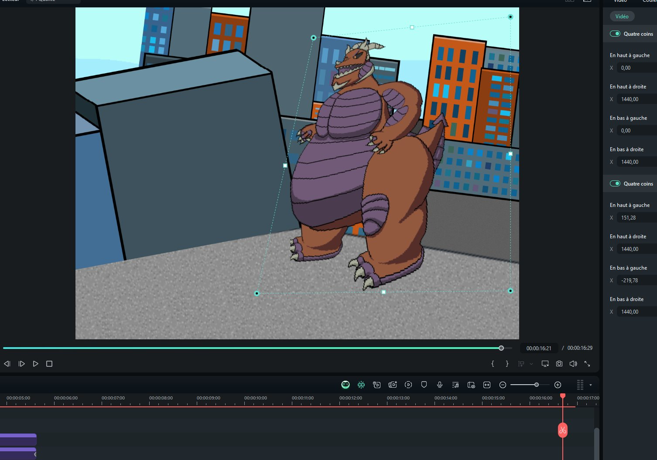
Task: Toggle the first Quatre coins switch off
Action: (x=615, y=34)
